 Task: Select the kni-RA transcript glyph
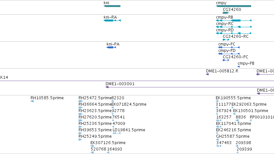pyautogui.click(x=112, y=20)
